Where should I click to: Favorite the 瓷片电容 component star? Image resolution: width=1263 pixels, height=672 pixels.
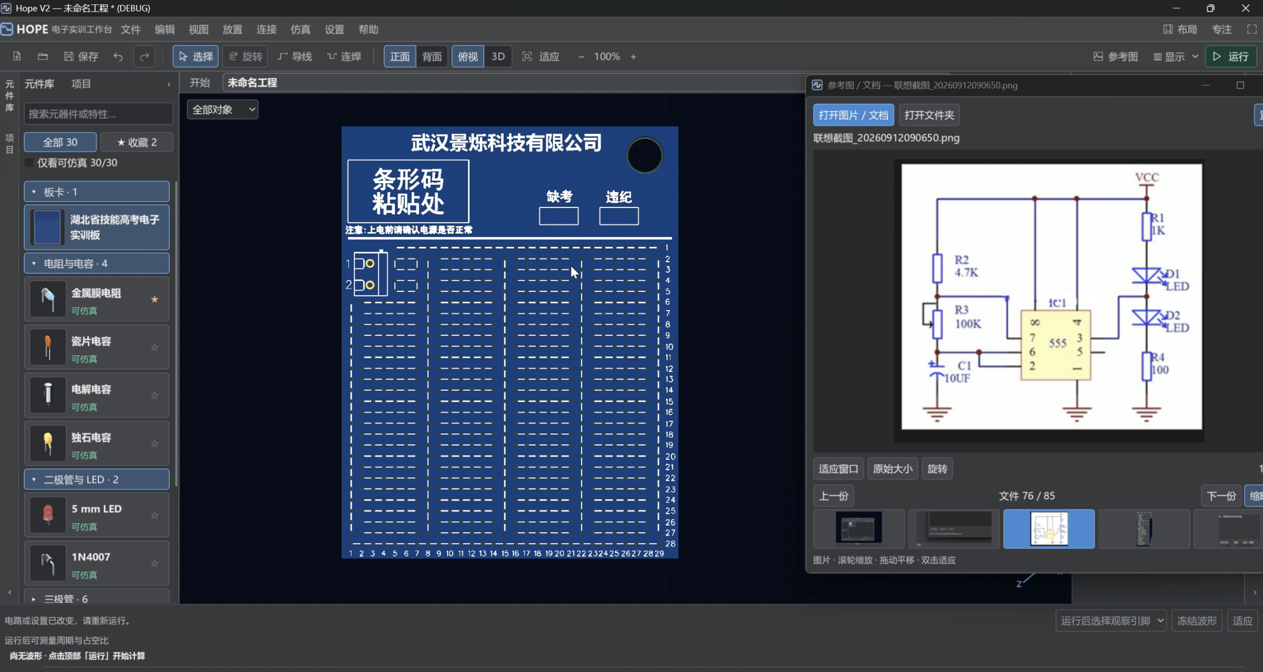click(154, 347)
